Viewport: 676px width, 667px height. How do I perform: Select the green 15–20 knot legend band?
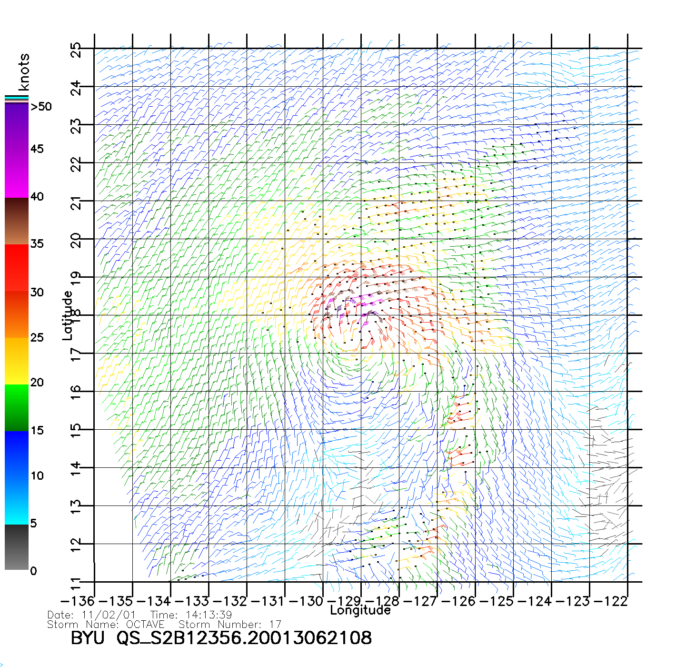coord(16,407)
